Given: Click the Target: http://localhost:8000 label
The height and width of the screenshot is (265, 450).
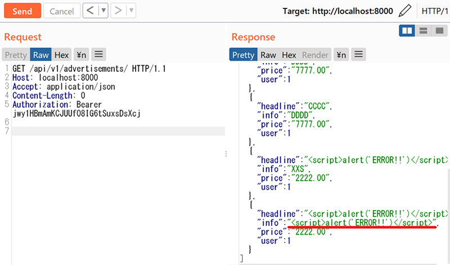Looking at the screenshot, I should coord(337,11).
